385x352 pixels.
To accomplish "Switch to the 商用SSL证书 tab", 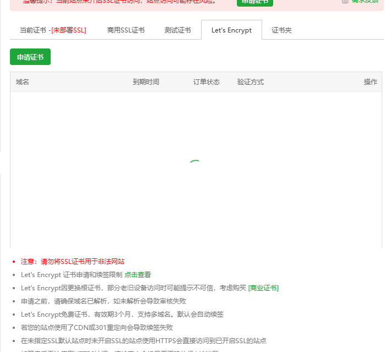I will pyautogui.click(x=126, y=30).
